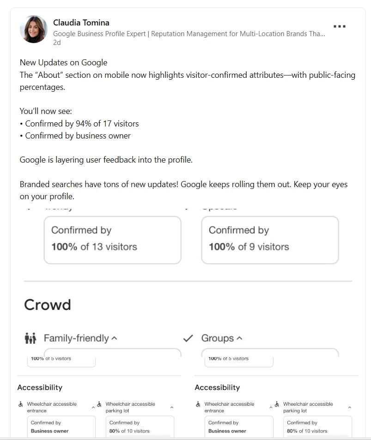Click wheelchair icon beside right accessible parking lot
This screenshot has height=440, width=371.
[x=277, y=404]
